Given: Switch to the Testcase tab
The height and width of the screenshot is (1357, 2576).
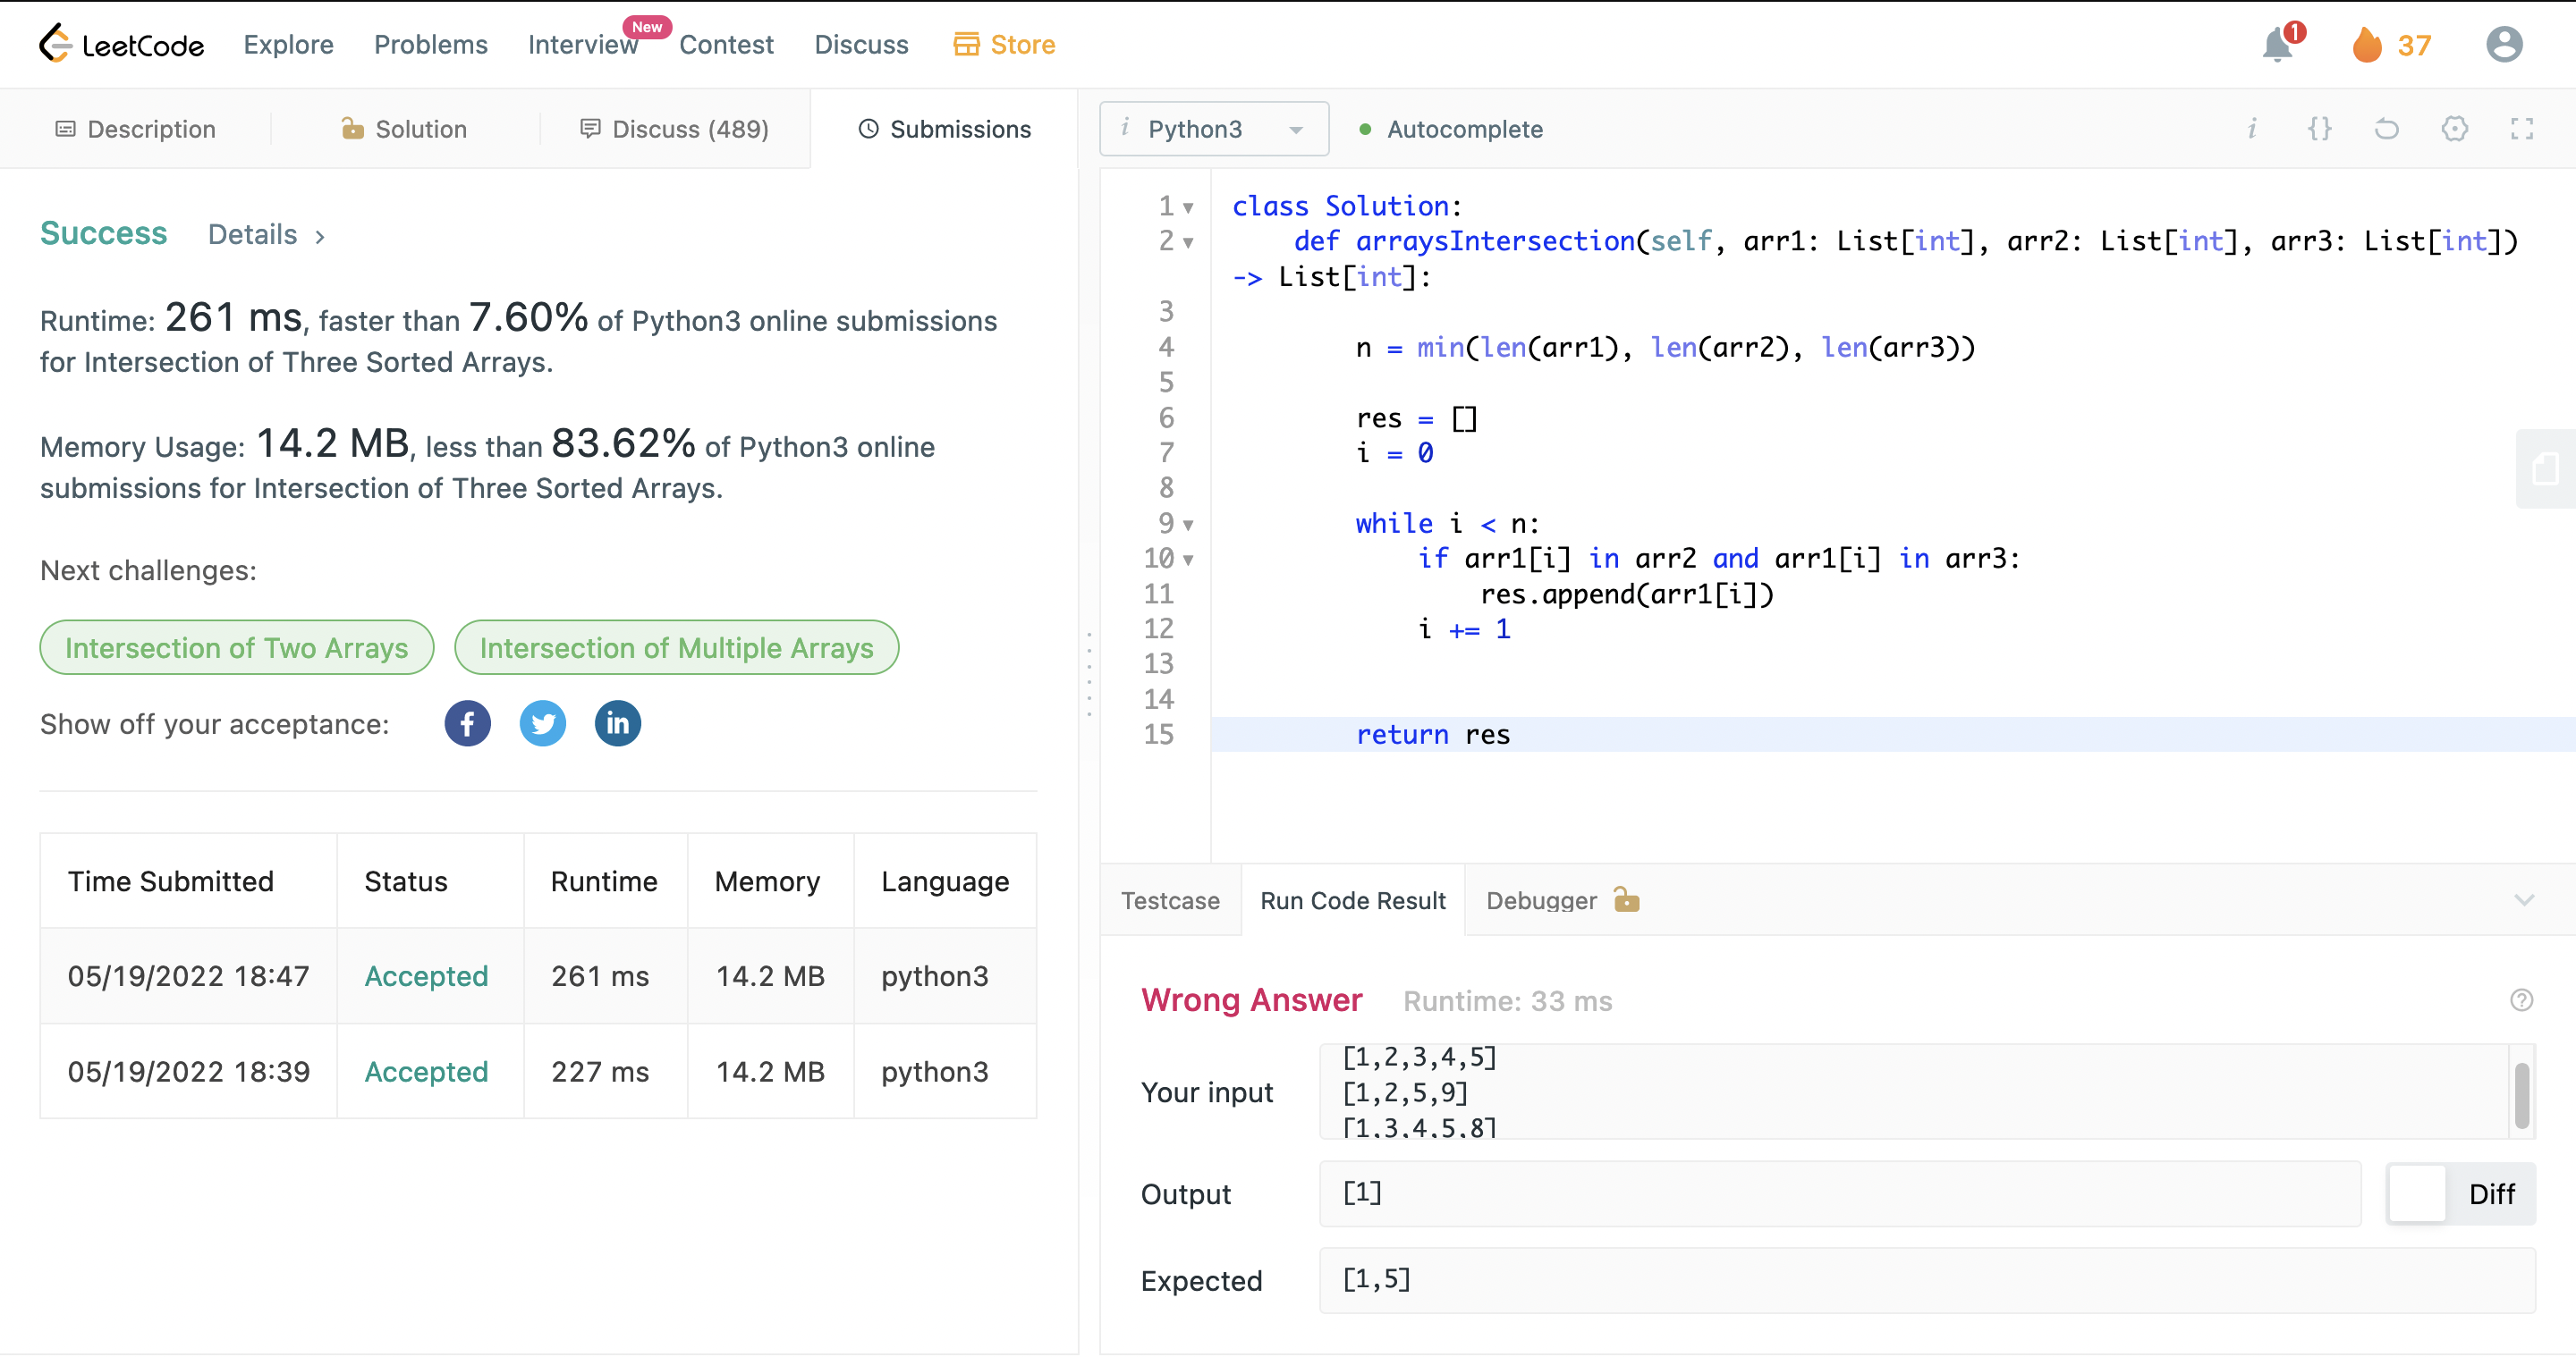Looking at the screenshot, I should pyautogui.click(x=1170, y=900).
